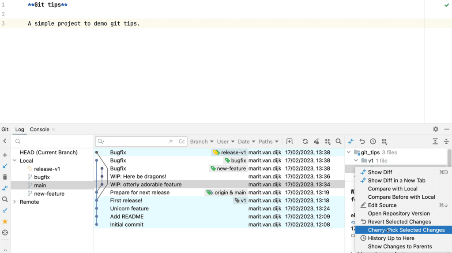Delete the selected branch with trash icon
This screenshot has width=452, height=253.
[x=5, y=177]
